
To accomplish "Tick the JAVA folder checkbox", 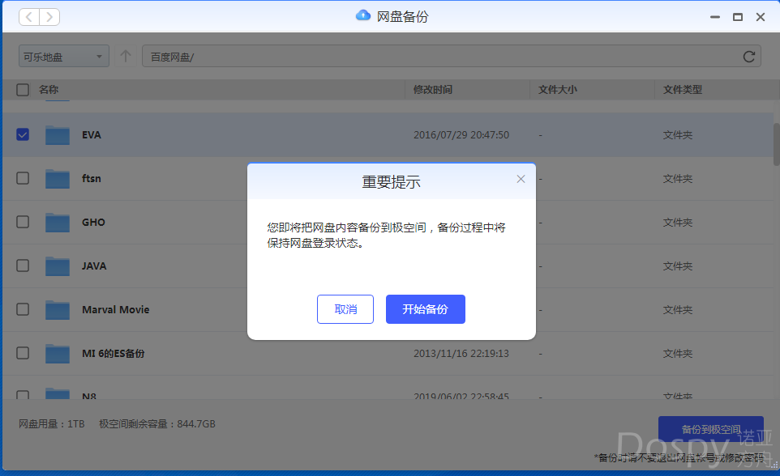I will 23,266.
